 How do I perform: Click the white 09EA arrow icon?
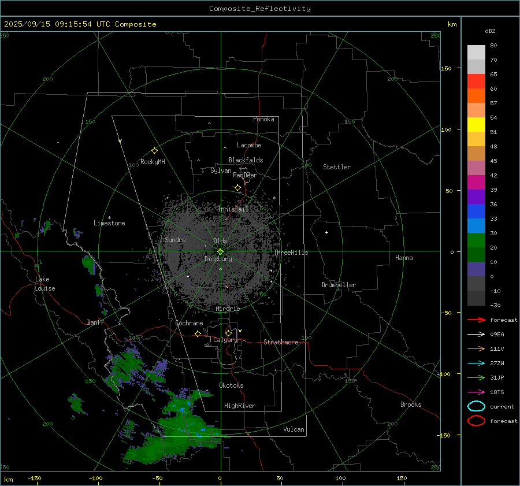(476, 334)
